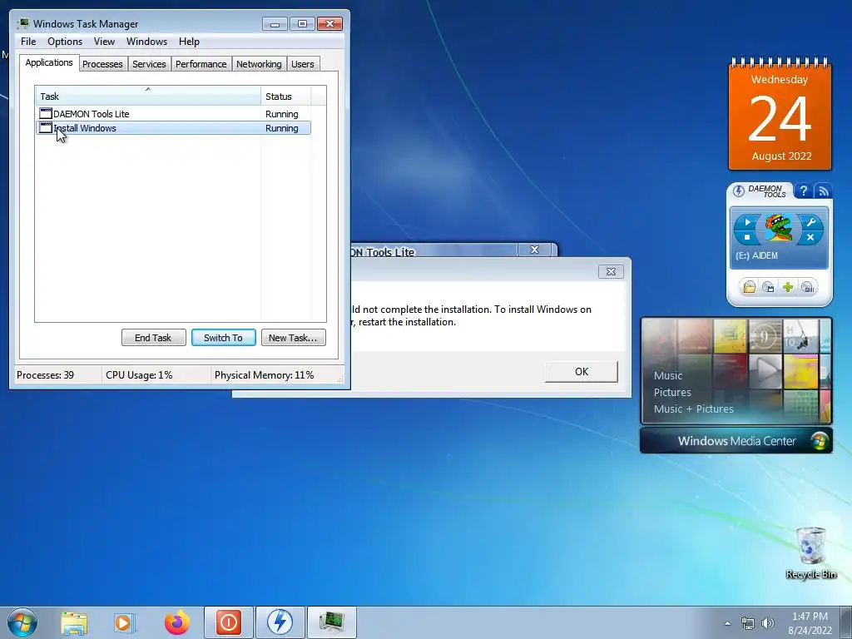This screenshot has height=639, width=852.
Task: Click the volume speaker icon in the tray
Action: (x=768, y=623)
